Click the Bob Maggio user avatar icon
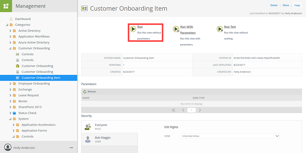The height and width of the screenshot is (153, 306). click(x=88, y=139)
